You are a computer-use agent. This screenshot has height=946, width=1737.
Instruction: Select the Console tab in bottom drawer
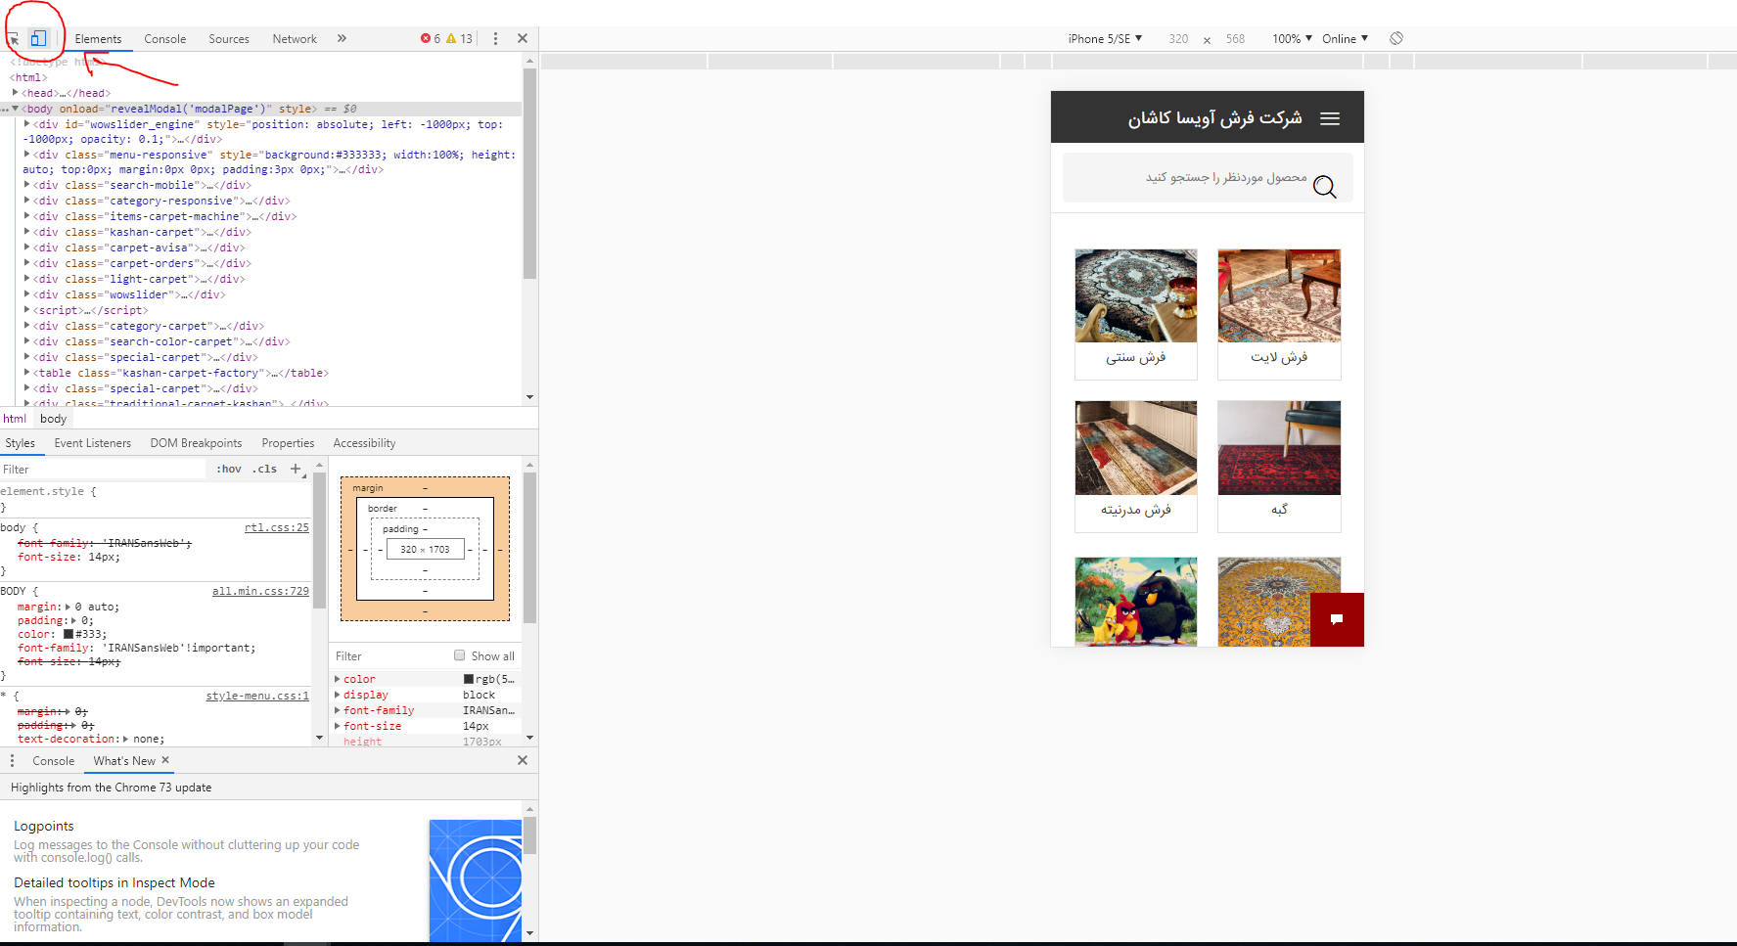(53, 760)
